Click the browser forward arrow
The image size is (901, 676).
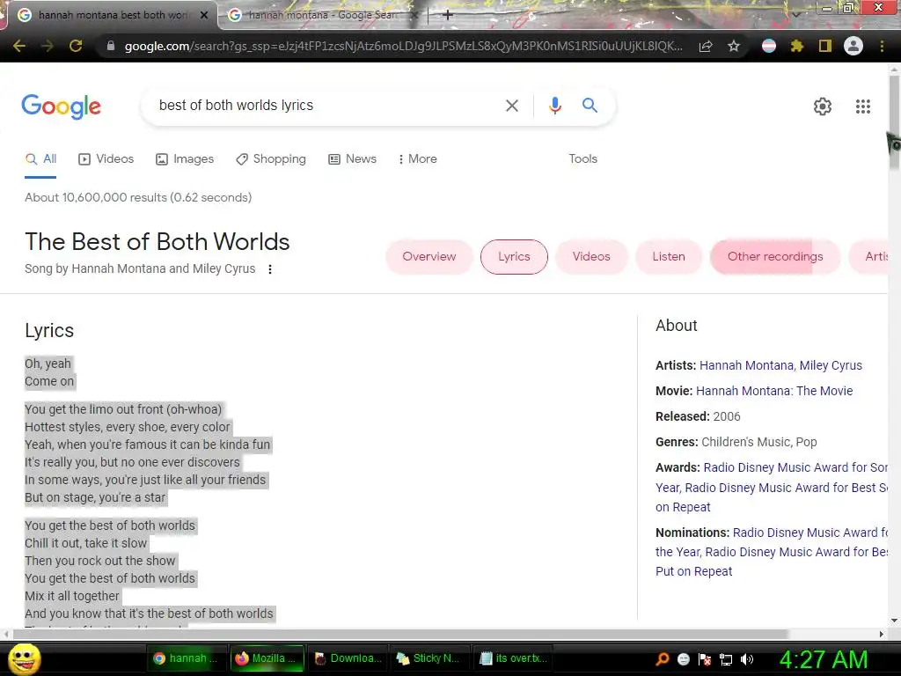48,46
